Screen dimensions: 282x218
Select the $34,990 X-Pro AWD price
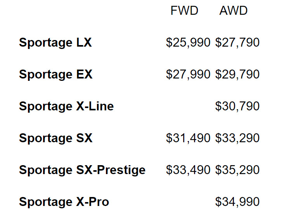tap(237, 202)
